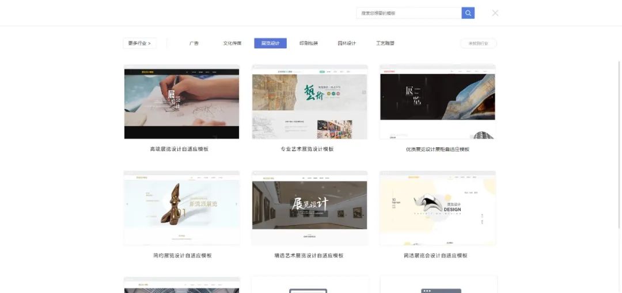Click the title text 简约展览设计自适应模板
This screenshot has height=293, width=622.
pos(183,256)
